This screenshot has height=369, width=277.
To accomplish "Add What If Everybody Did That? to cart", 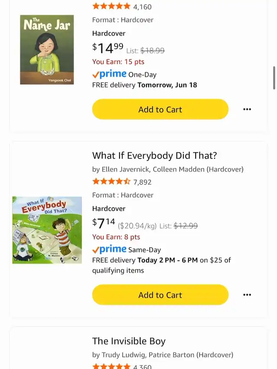I will 160,295.
